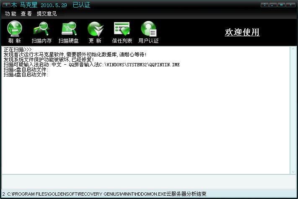Click the 已认证 title text
The image size is (298, 199).
click(x=81, y=5)
